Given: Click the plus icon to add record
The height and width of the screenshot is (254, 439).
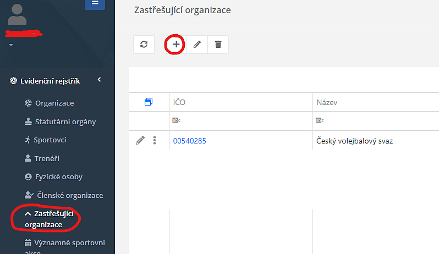Looking at the screenshot, I should coord(176,45).
